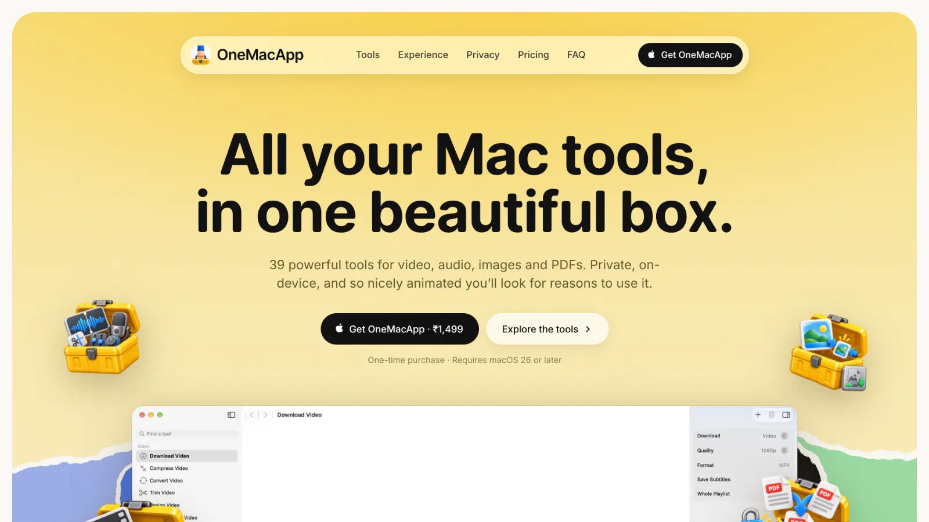Viewport: 929px width, 522px height.
Task: Click the Format MP4 value
Action: click(x=784, y=465)
